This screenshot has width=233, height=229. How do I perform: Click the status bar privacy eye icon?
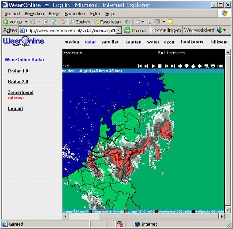[x=120, y=224]
